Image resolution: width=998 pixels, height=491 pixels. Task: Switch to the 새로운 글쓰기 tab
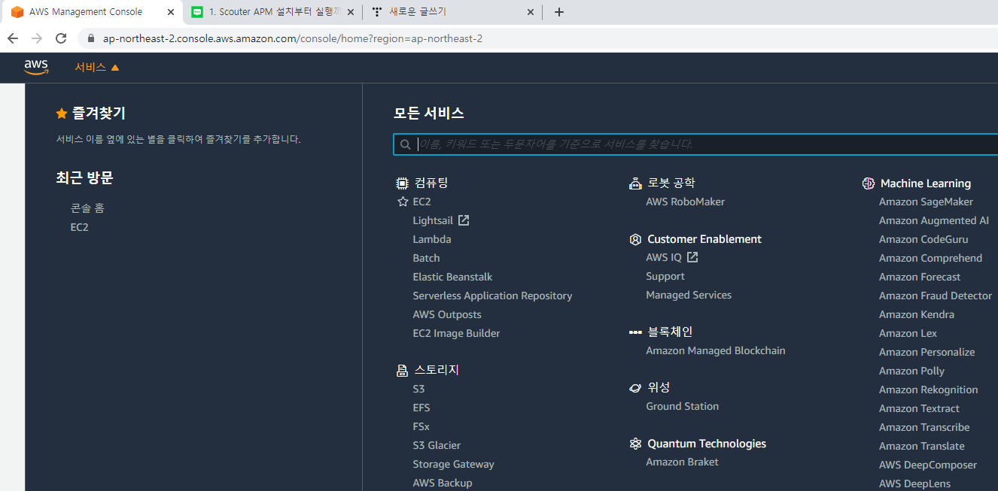coord(452,12)
